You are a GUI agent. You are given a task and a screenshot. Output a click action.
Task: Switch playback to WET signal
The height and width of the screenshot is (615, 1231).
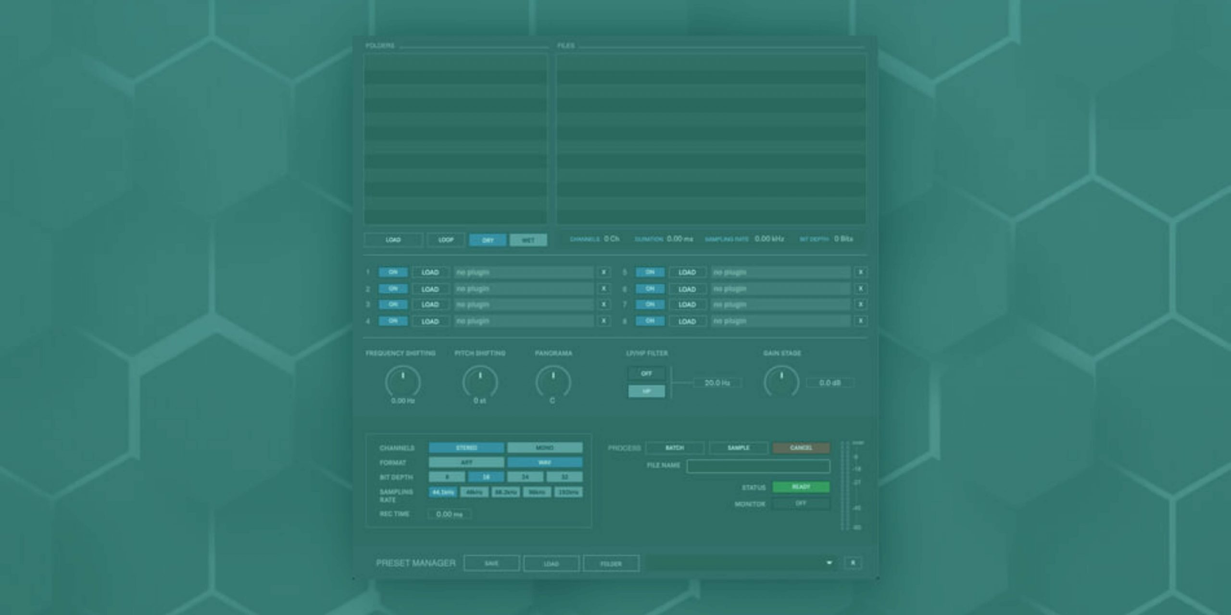click(528, 240)
